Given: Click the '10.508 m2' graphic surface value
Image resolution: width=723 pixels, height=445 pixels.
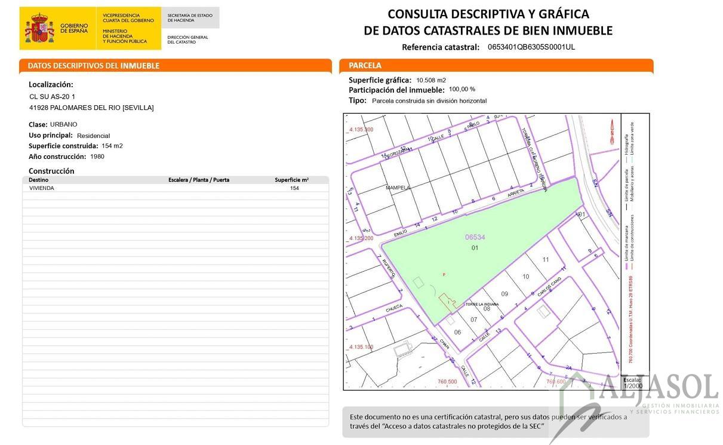Looking at the screenshot, I should pyautogui.click(x=431, y=80).
